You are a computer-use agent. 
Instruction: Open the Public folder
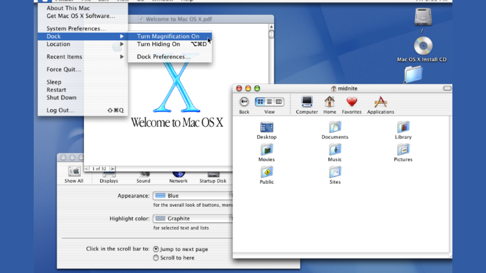[267, 173]
